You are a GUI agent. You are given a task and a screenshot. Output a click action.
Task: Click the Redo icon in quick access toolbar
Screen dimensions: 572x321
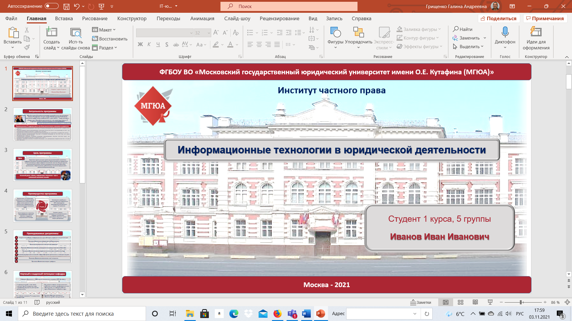point(91,6)
